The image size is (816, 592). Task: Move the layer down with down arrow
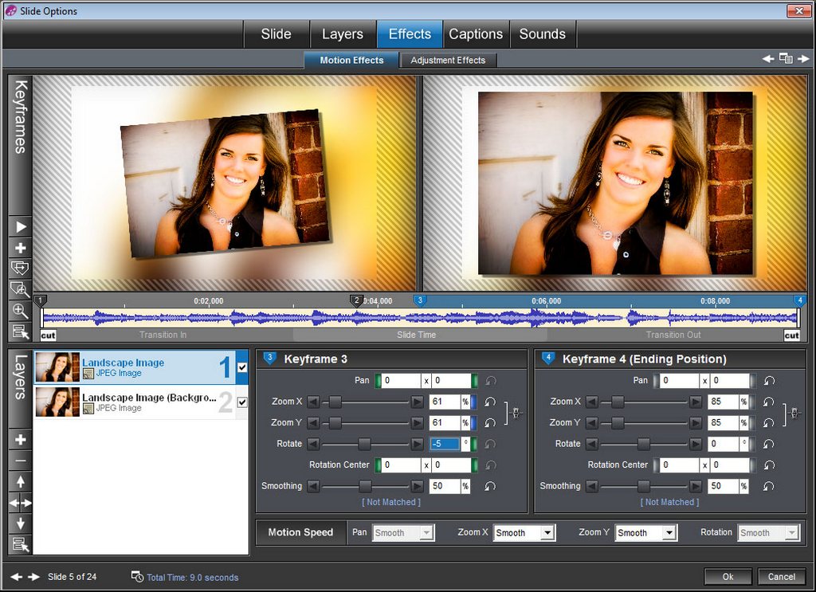click(x=21, y=523)
